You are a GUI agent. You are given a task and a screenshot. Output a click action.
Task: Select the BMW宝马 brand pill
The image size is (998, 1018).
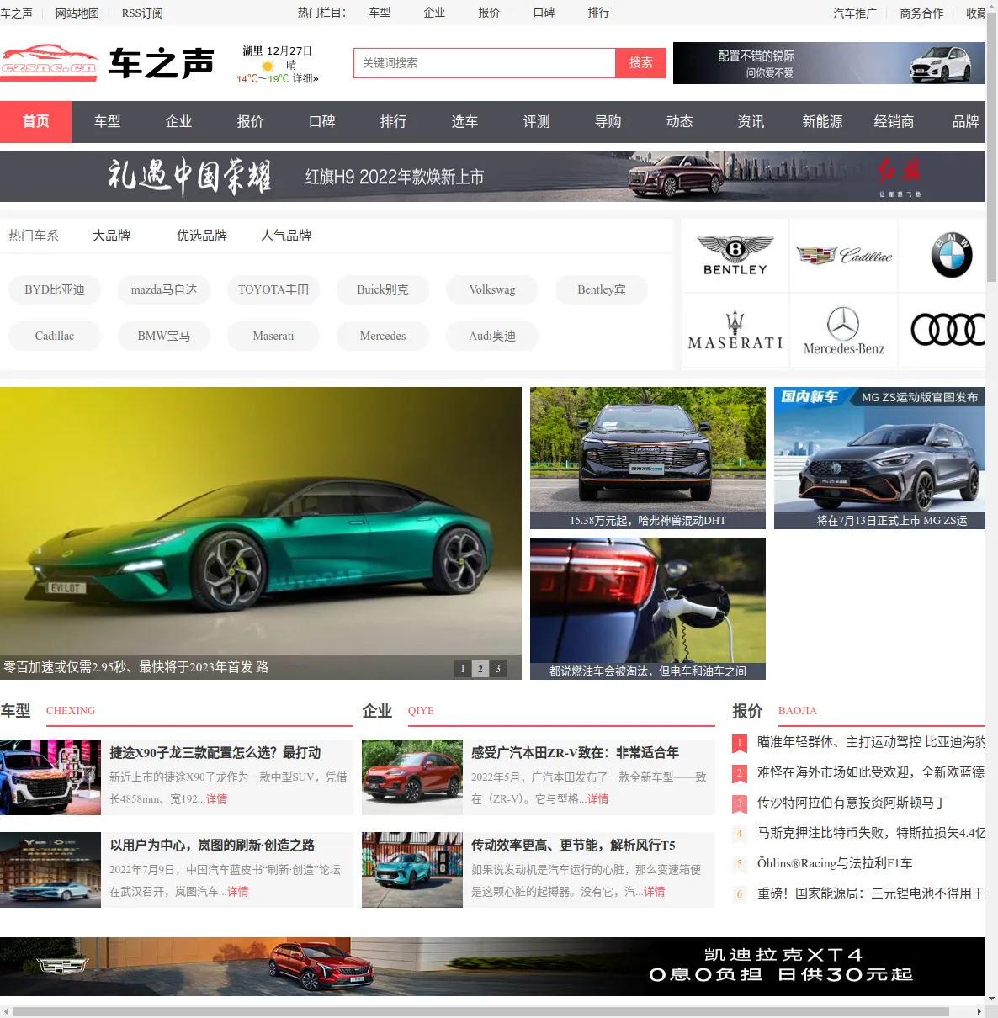(x=164, y=336)
